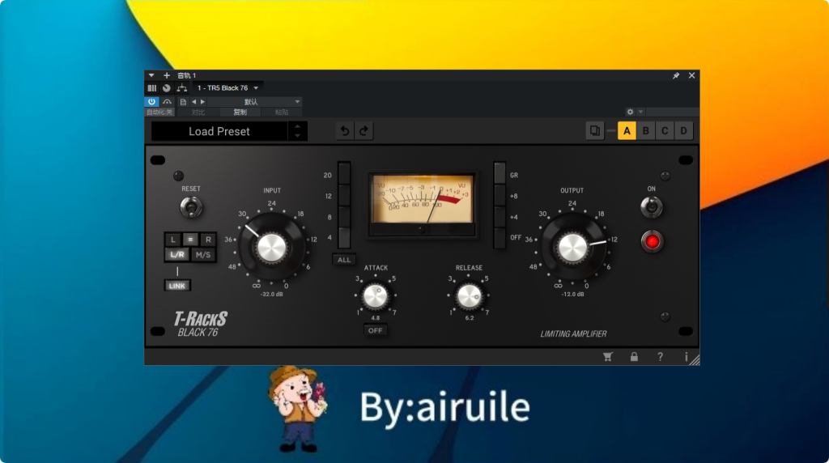Image resolution: width=829 pixels, height=463 pixels.
Task: Go to next preset with right arrow
Action: tap(202, 102)
